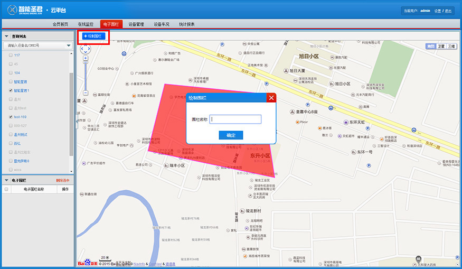Screen dimensions: 462x269
Task: Click the 退出 logout link
Action: 448,11
